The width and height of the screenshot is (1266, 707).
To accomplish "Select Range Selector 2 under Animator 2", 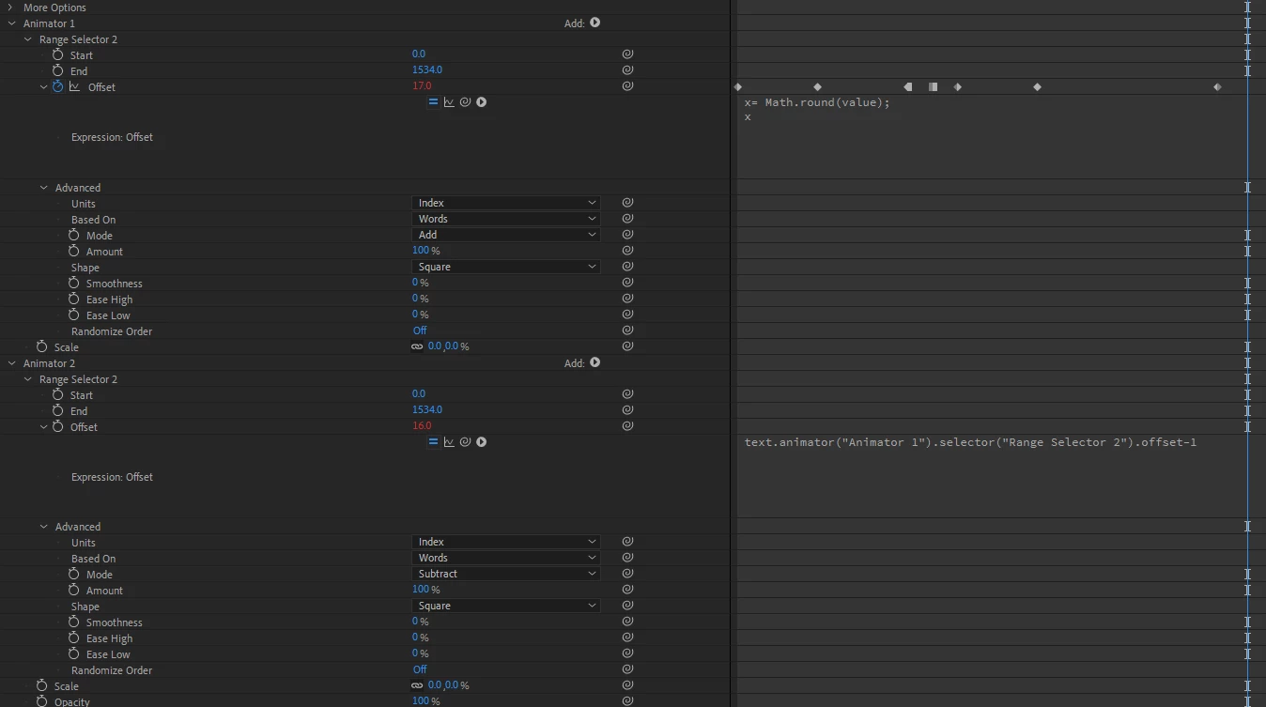I will 78,379.
